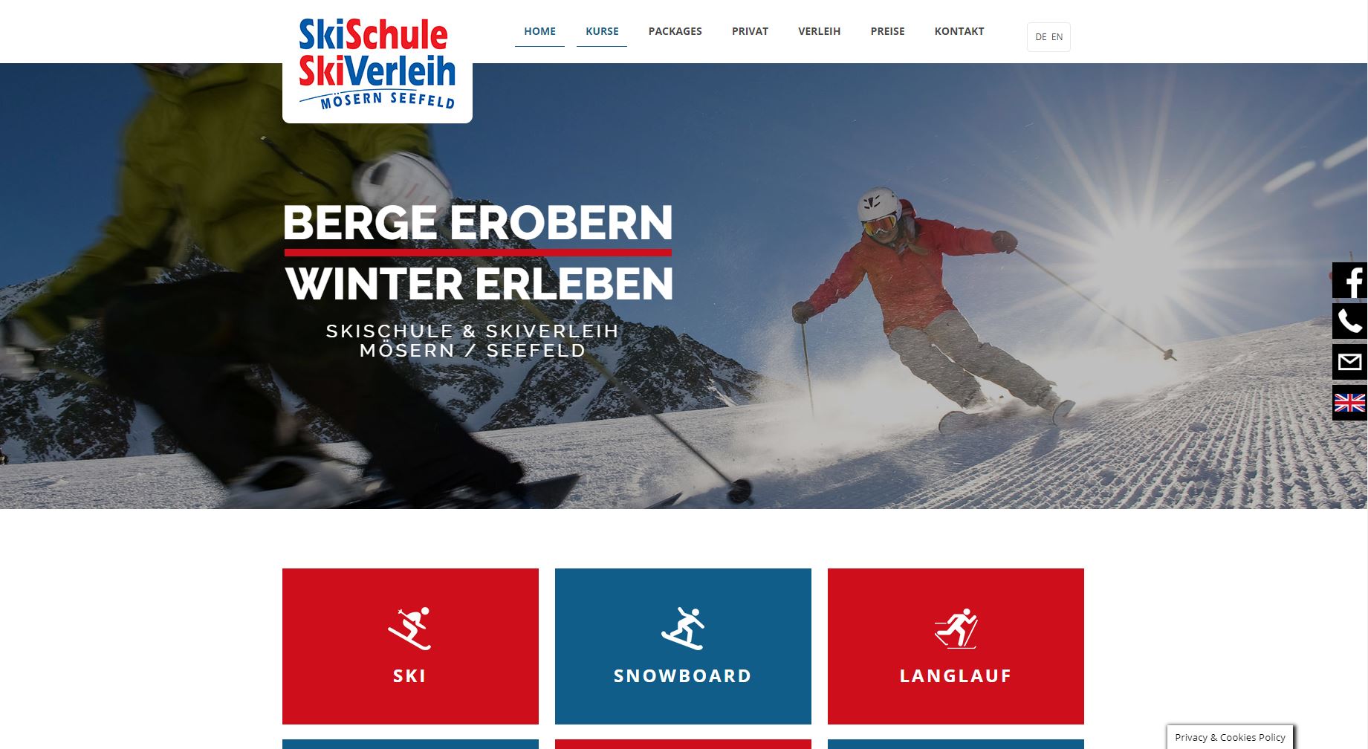Screen dimensions: 1368x749
Task: Open the VERLEIH navigation item
Action: point(819,31)
